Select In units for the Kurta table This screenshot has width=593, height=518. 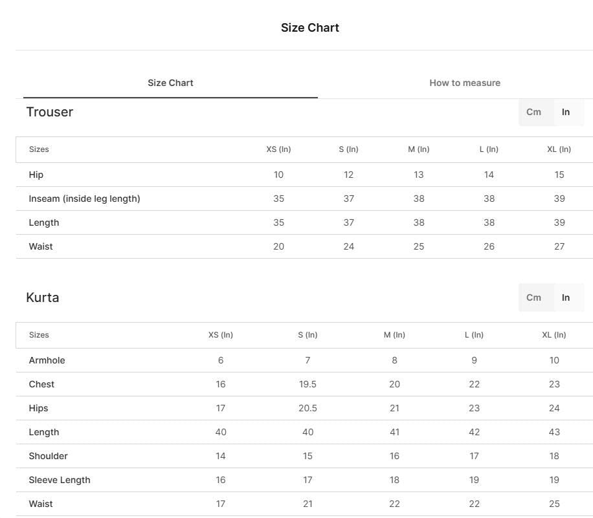click(566, 297)
